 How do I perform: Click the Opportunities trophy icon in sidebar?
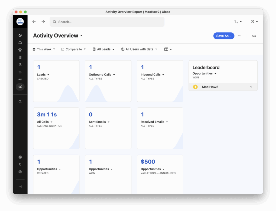(x=20, y=50)
